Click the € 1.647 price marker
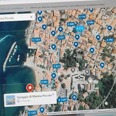Viewport: 116px width, 116px height. pyautogui.click(x=63, y=100)
